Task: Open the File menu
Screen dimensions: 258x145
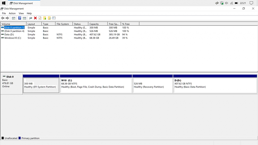Action: pos(4,13)
